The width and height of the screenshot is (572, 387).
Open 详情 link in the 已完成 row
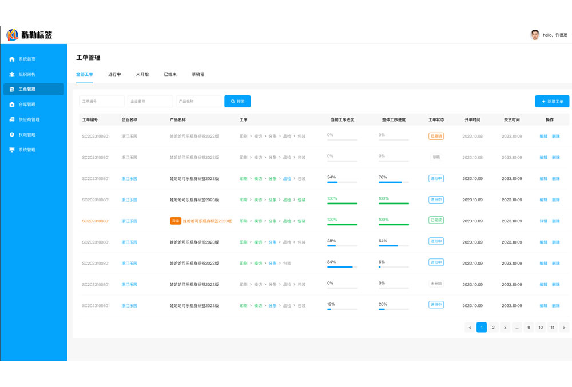pos(543,221)
